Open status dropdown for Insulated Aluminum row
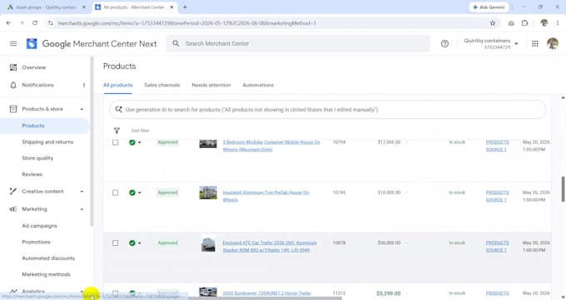 point(140,193)
